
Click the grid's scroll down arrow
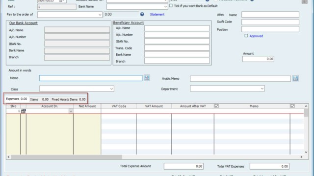[x=306, y=152]
